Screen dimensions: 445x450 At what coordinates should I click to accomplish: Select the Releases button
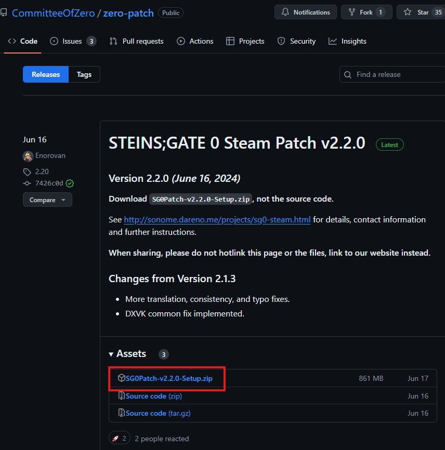46,74
